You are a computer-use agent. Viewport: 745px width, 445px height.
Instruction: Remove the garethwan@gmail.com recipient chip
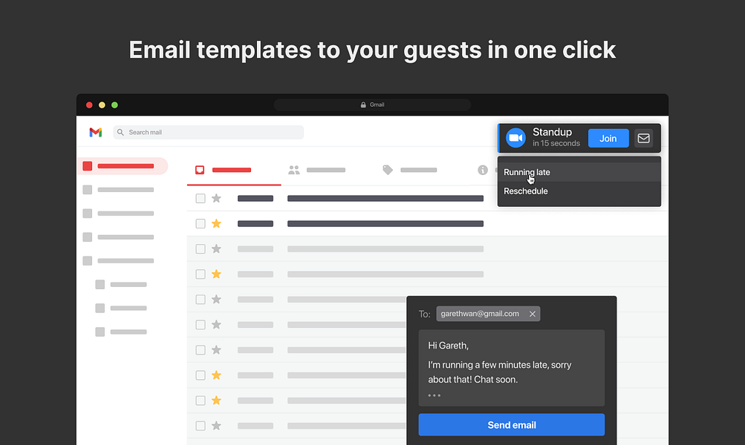click(532, 314)
